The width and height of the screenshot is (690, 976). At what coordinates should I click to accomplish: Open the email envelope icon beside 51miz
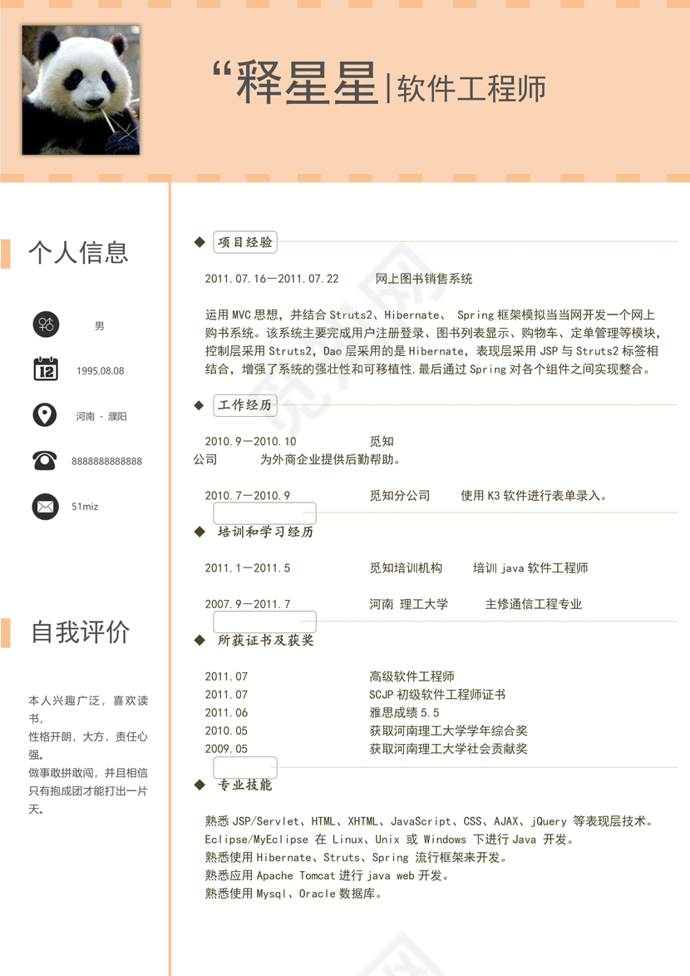pyautogui.click(x=46, y=506)
